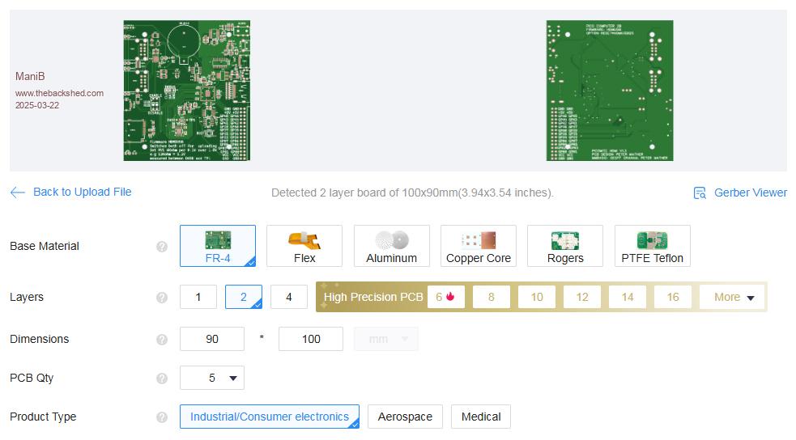Screen dimensions: 796x440
Task: Click the back arrow icon
Action: pyautogui.click(x=18, y=192)
